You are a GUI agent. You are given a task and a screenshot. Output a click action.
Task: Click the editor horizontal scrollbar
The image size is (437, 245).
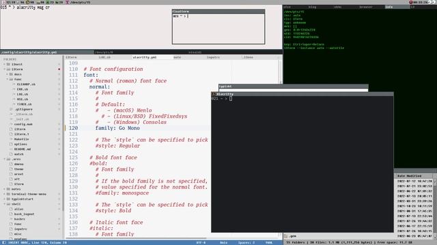pyautogui.click(x=136, y=238)
